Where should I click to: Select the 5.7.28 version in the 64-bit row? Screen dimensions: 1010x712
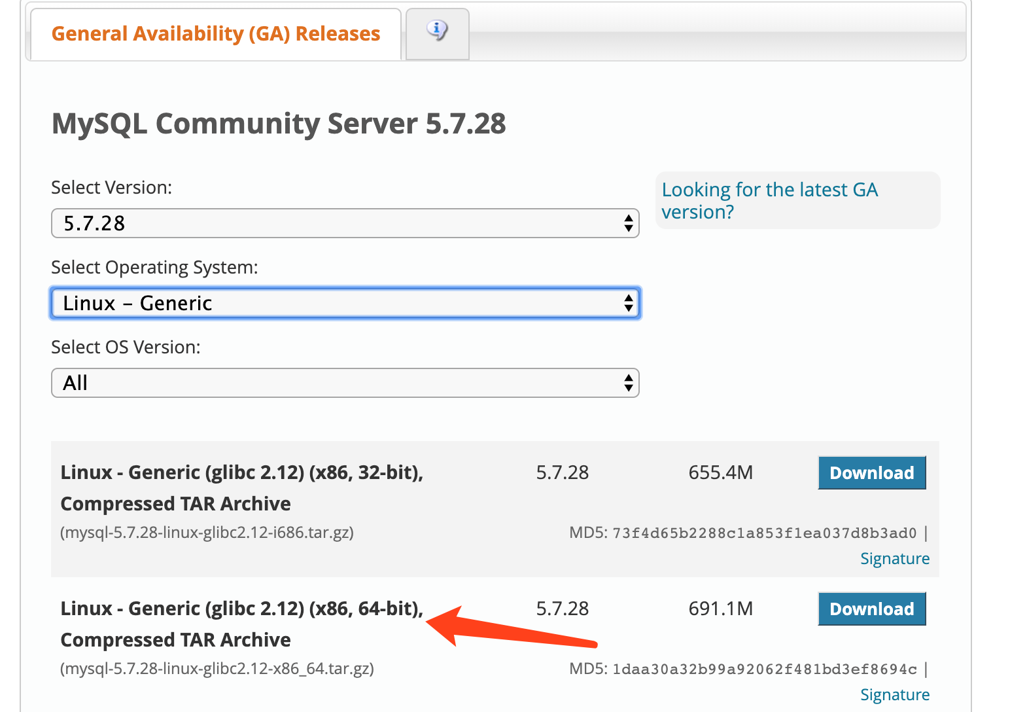[x=563, y=609]
